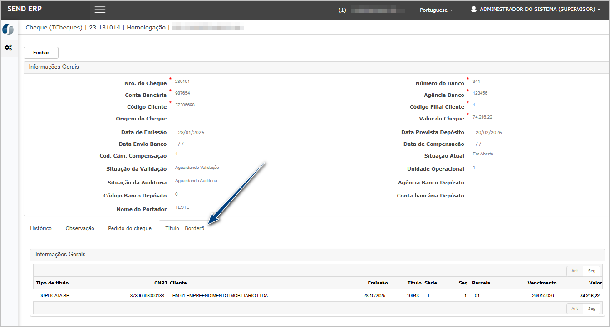Click the user avatar icon in header
The width and height of the screenshot is (610, 327).
coord(474,10)
